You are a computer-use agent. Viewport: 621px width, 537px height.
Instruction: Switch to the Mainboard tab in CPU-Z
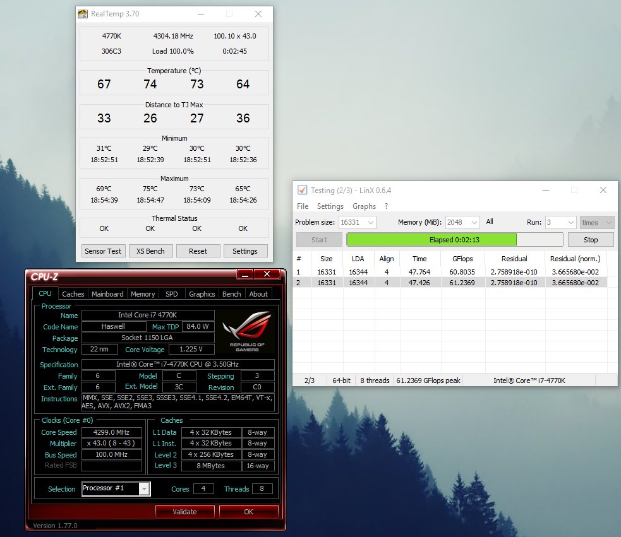(107, 294)
